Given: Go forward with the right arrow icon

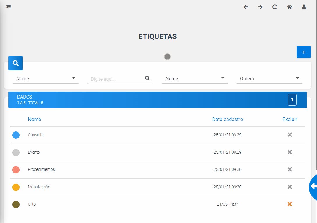Looking at the screenshot, I should (x=260, y=7).
